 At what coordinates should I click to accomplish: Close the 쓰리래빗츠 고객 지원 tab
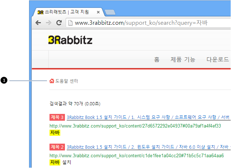[98, 12]
